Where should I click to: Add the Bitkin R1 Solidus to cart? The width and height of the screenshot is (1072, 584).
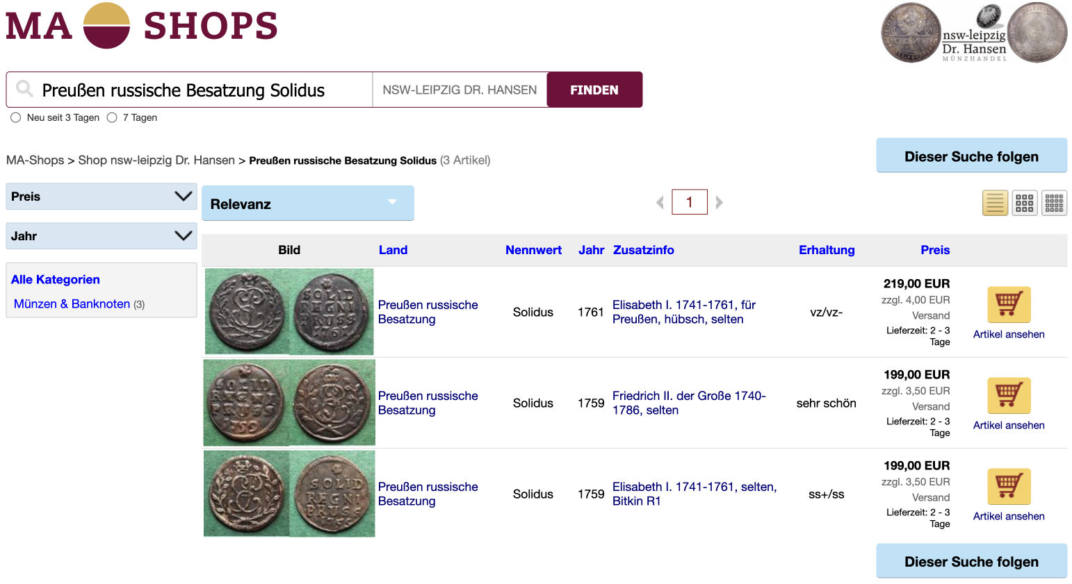1009,486
